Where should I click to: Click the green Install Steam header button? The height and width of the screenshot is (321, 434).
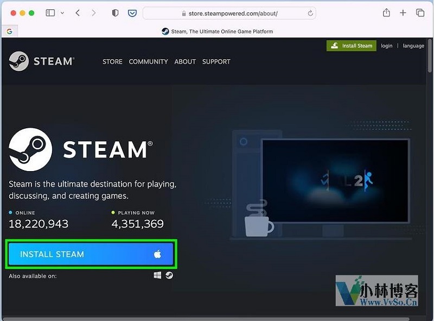pyautogui.click(x=351, y=46)
